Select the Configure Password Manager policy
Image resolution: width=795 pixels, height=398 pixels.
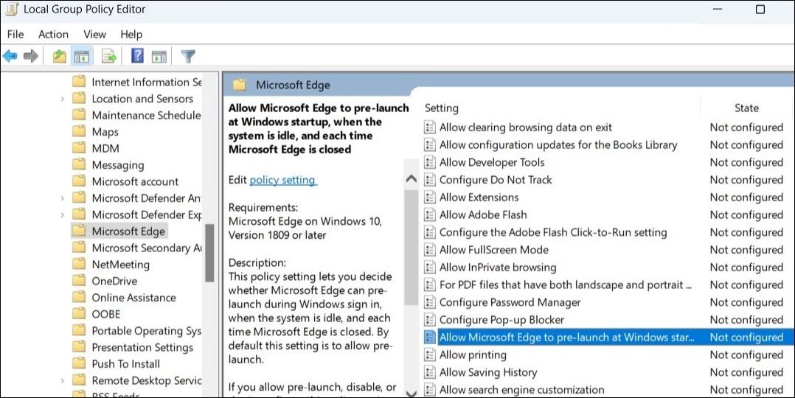click(510, 302)
